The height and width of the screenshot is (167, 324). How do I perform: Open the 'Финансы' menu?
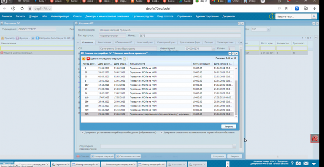click(x=7, y=16)
